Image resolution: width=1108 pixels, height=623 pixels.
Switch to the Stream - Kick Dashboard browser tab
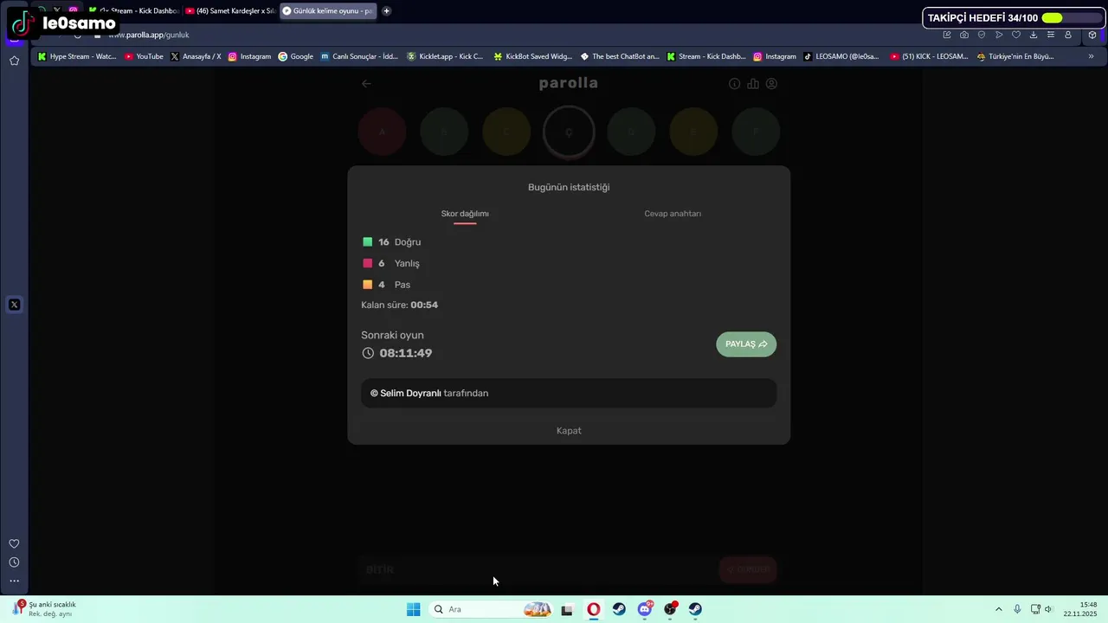133,11
